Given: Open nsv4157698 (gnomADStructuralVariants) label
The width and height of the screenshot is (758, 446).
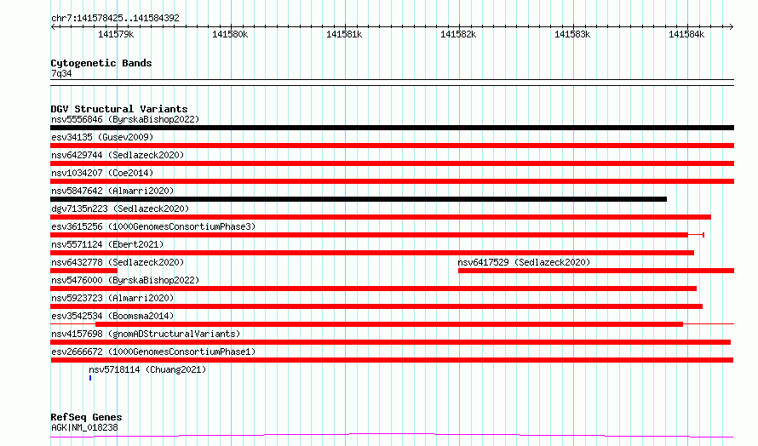Looking at the screenshot, I should pos(146,334).
